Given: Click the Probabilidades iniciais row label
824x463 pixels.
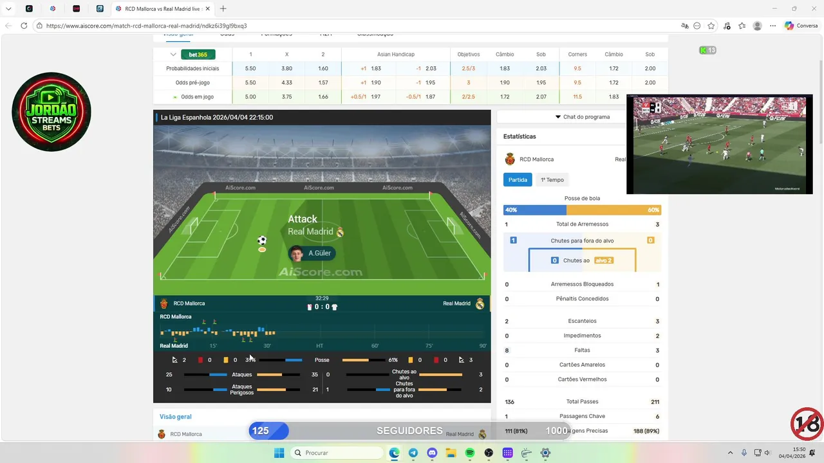Looking at the screenshot, I should (x=192, y=69).
